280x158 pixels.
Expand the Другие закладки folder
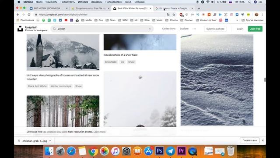(x=252, y=20)
